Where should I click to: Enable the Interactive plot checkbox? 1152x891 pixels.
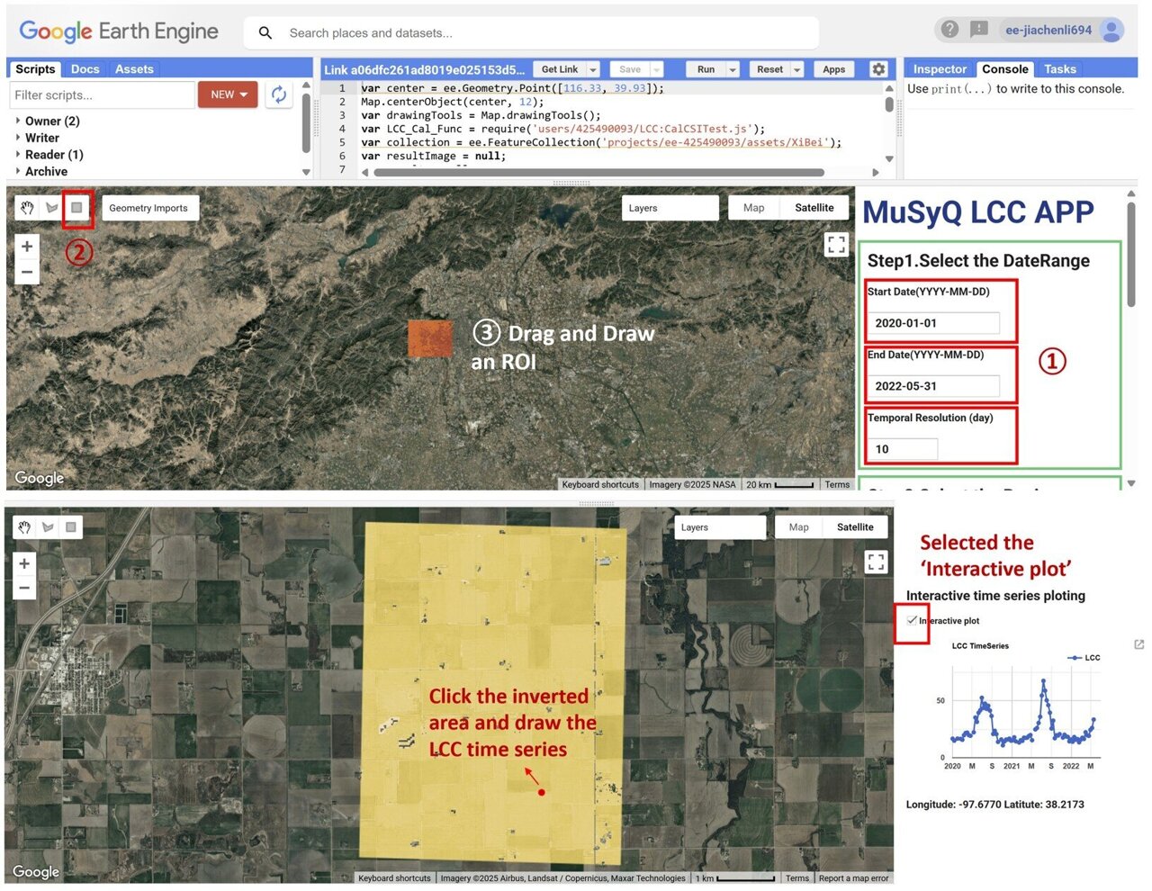click(910, 620)
